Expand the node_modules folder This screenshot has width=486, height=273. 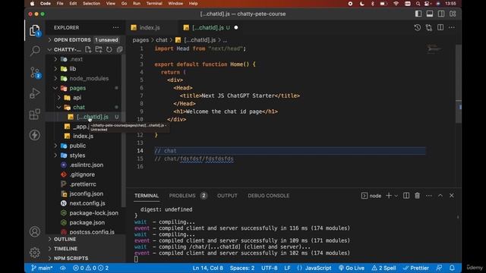tap(55, 78)
